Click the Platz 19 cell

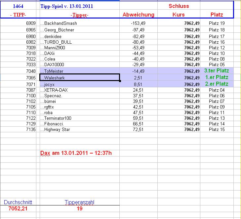pyautogui.click(x=217, y=23)
